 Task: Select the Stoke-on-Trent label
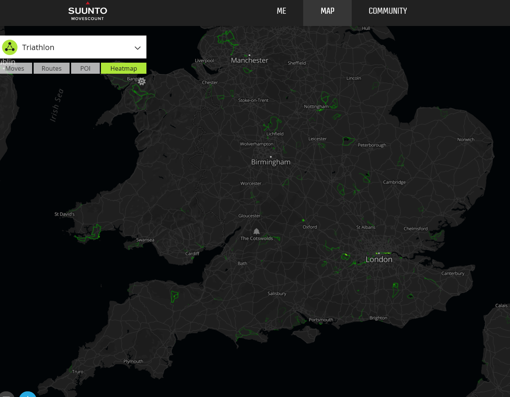tap(253, 100)
